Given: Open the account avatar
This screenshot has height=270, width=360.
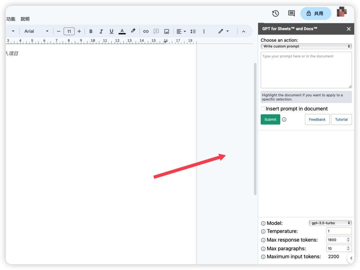Looking at the screenshot, I should [x=341, y=12].
